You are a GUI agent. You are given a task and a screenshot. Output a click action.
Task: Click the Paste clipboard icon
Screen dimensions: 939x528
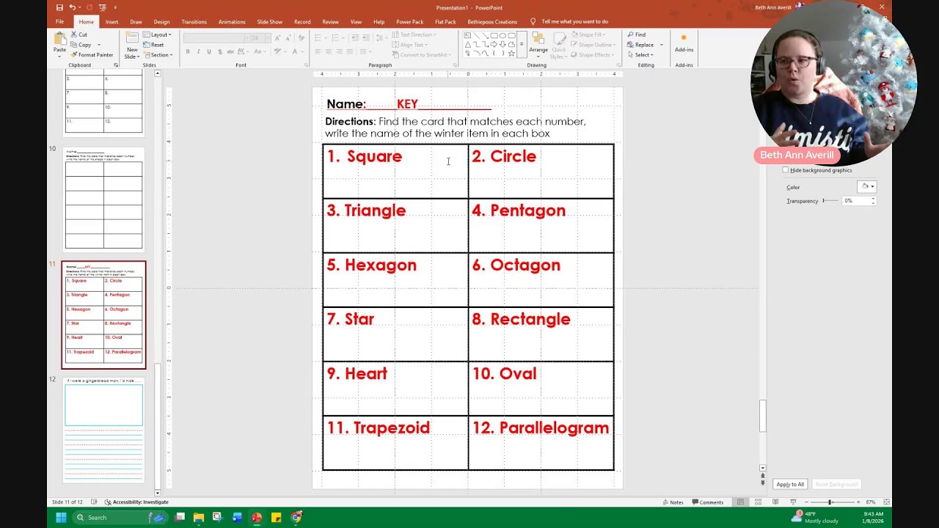pos(59,40)
